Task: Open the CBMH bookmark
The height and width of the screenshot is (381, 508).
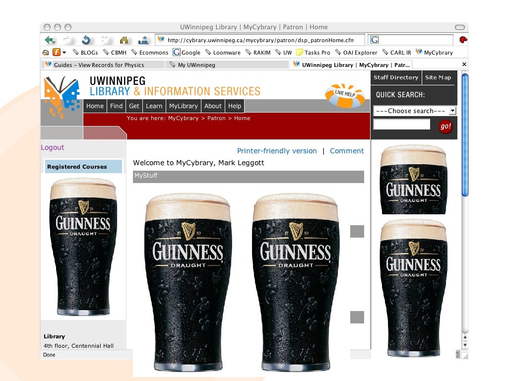Action: pos(115,53)
